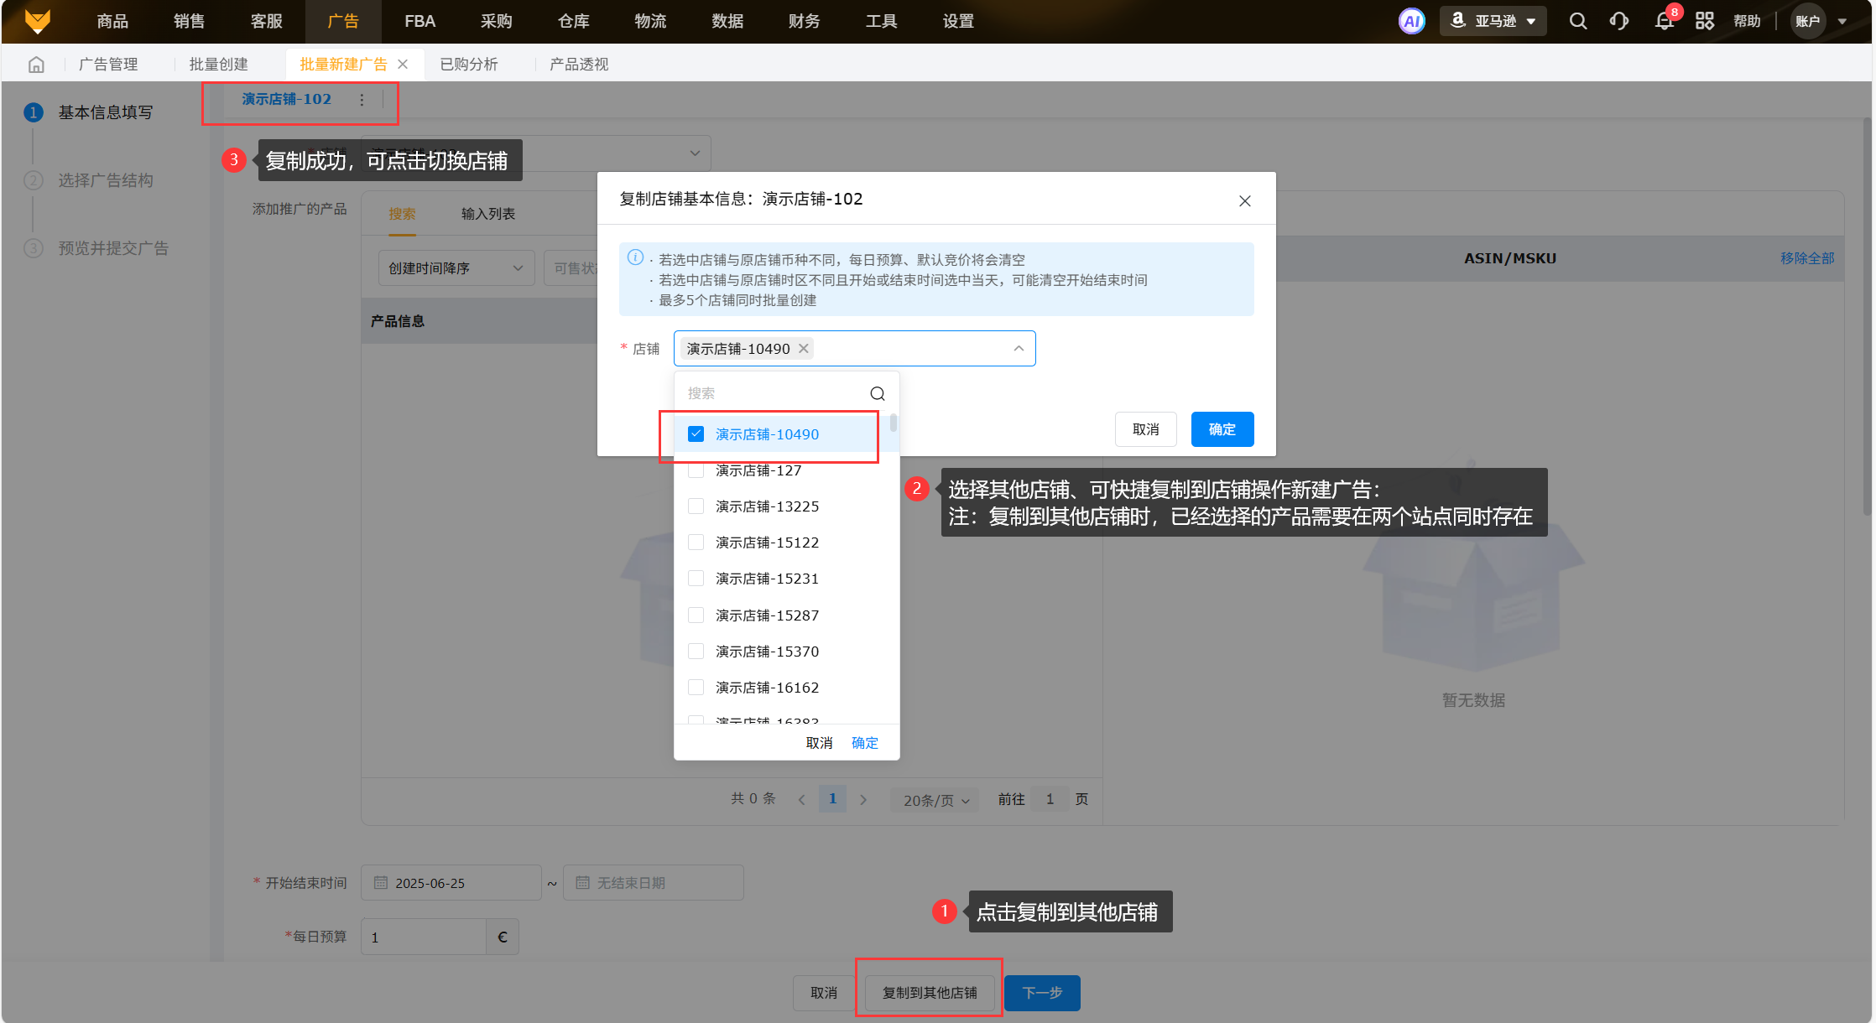Screen dimensions: 1876x1023
Task: Open the 广告 menu in top navigation
Action: tap(342, 21)
